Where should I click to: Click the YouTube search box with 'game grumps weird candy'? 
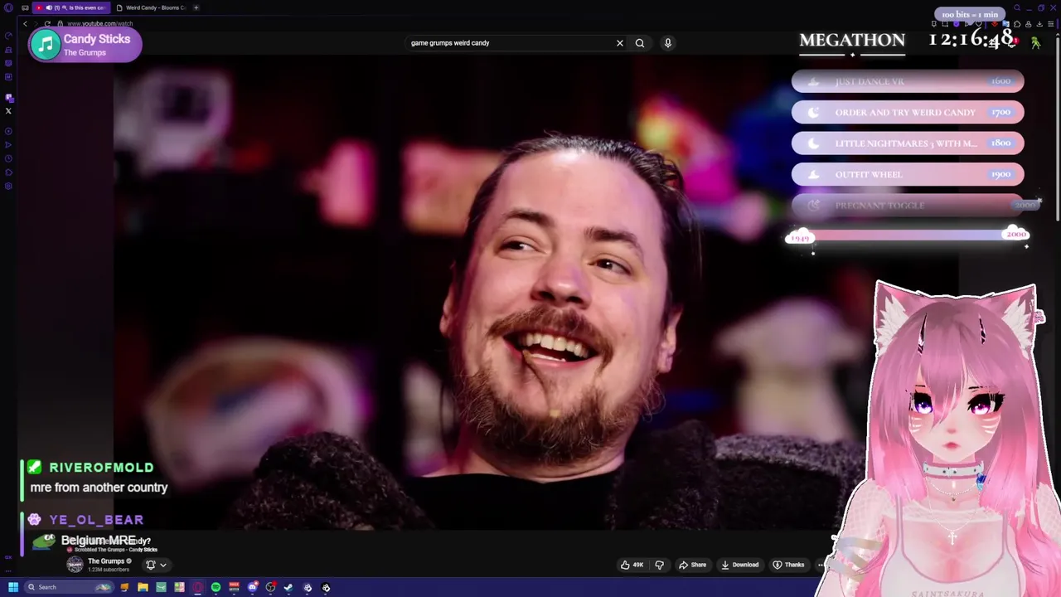(x=510, y=42)
